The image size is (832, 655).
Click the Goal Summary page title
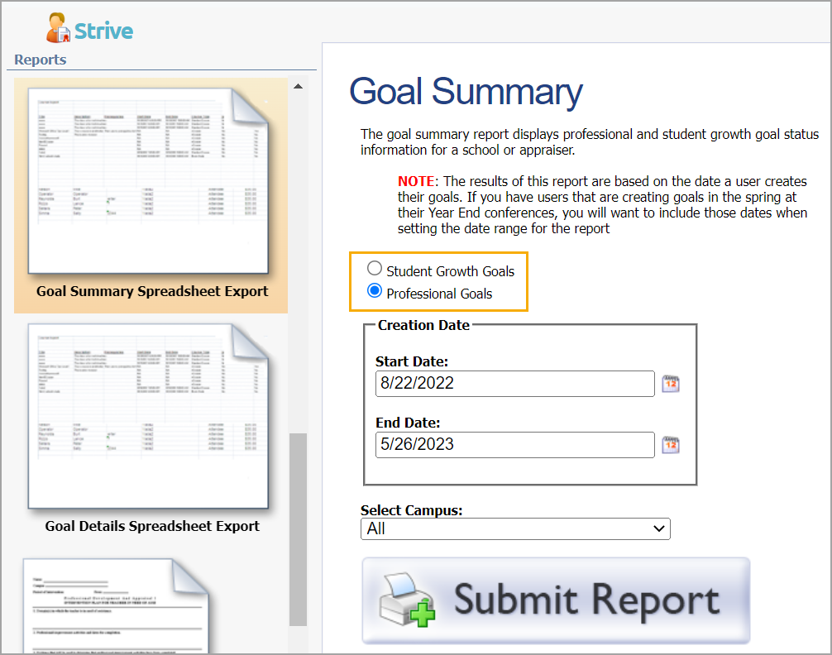pyautogui.click(x=466, y=91)
